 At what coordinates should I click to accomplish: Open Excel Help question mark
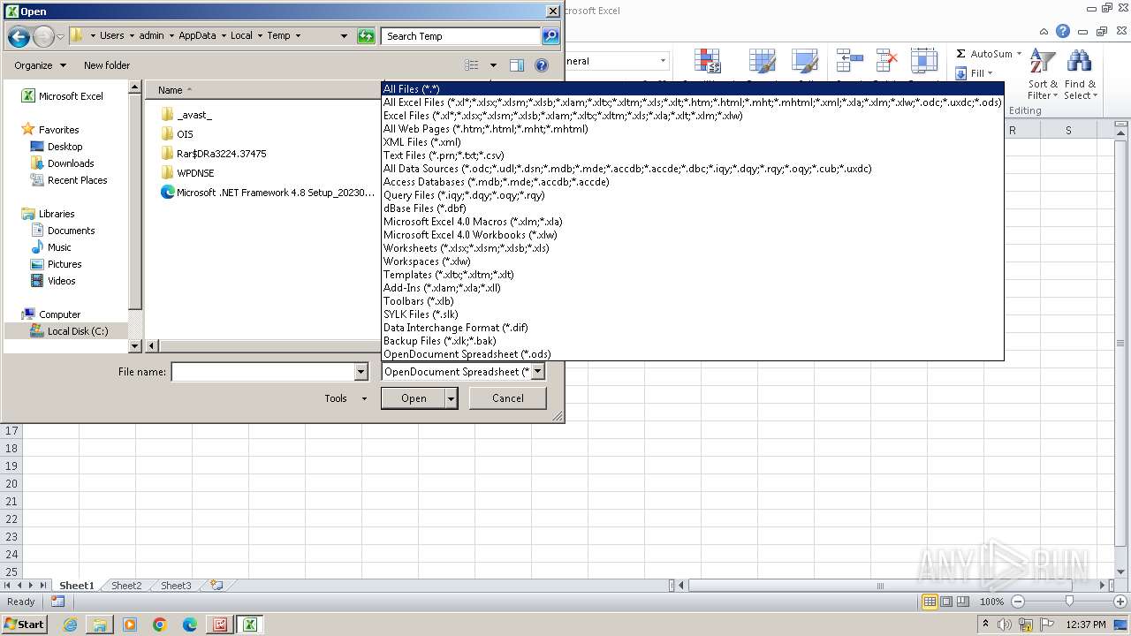coord(1063,31)
